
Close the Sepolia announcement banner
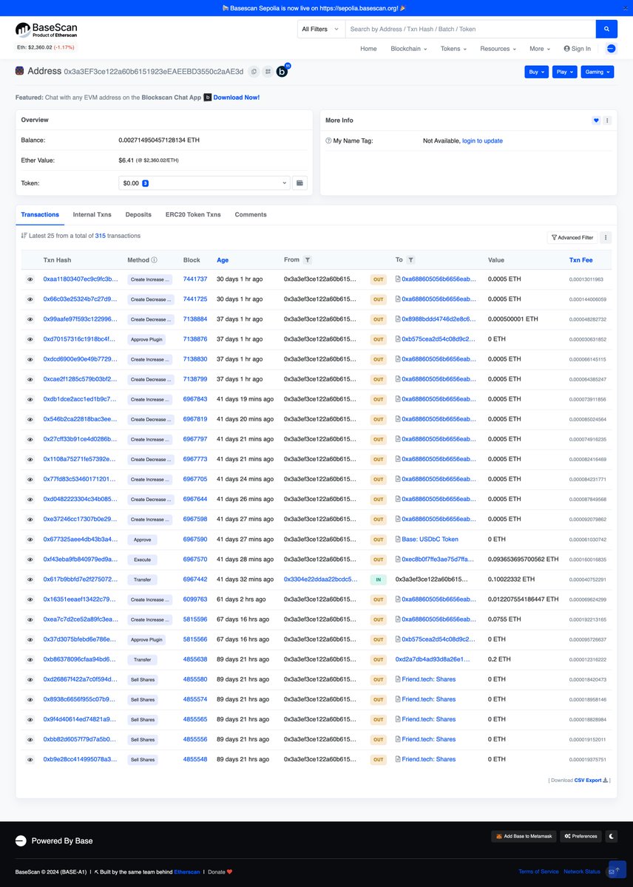click(x=625, y=7)
